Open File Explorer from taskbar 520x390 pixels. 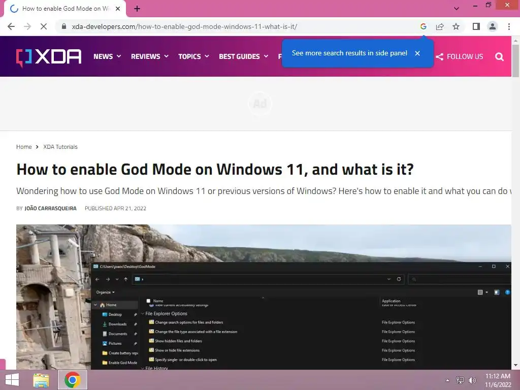(41, 380)
